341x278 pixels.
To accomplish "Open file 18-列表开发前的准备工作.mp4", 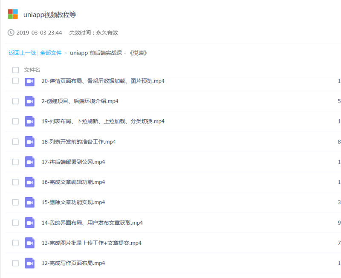I will click(78, 142).
